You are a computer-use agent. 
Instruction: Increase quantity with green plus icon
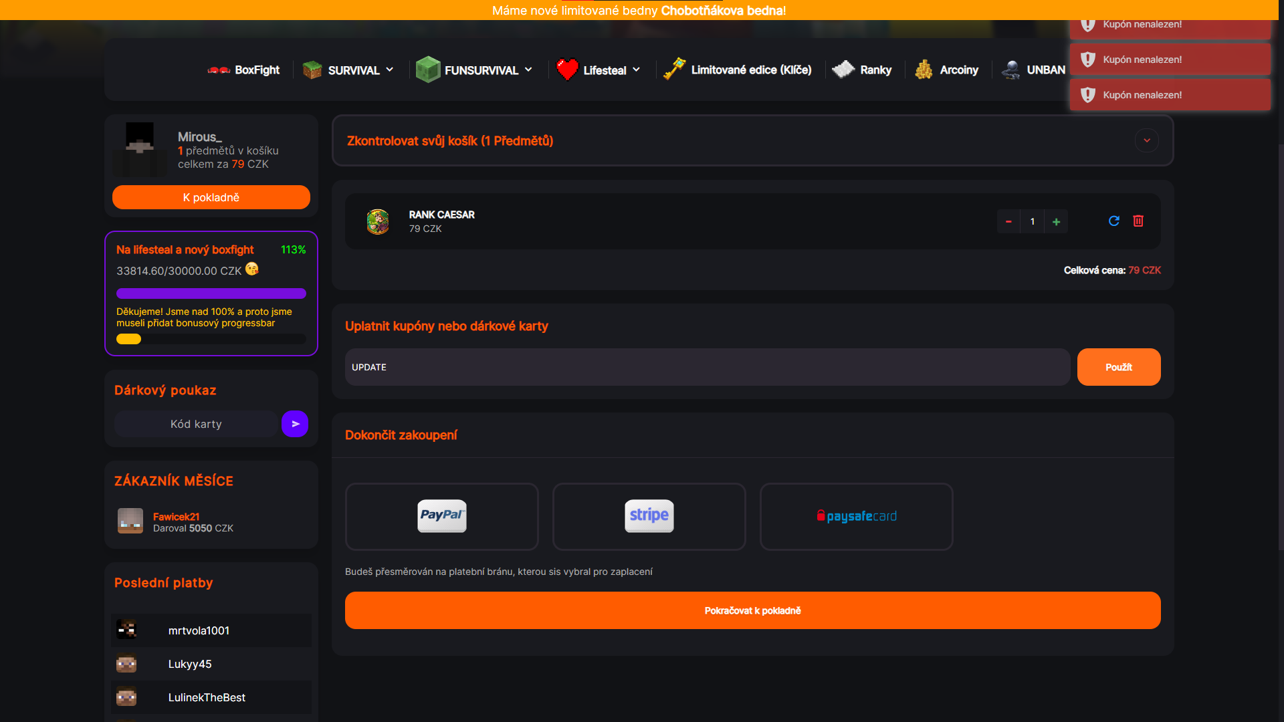[1056, 222]
